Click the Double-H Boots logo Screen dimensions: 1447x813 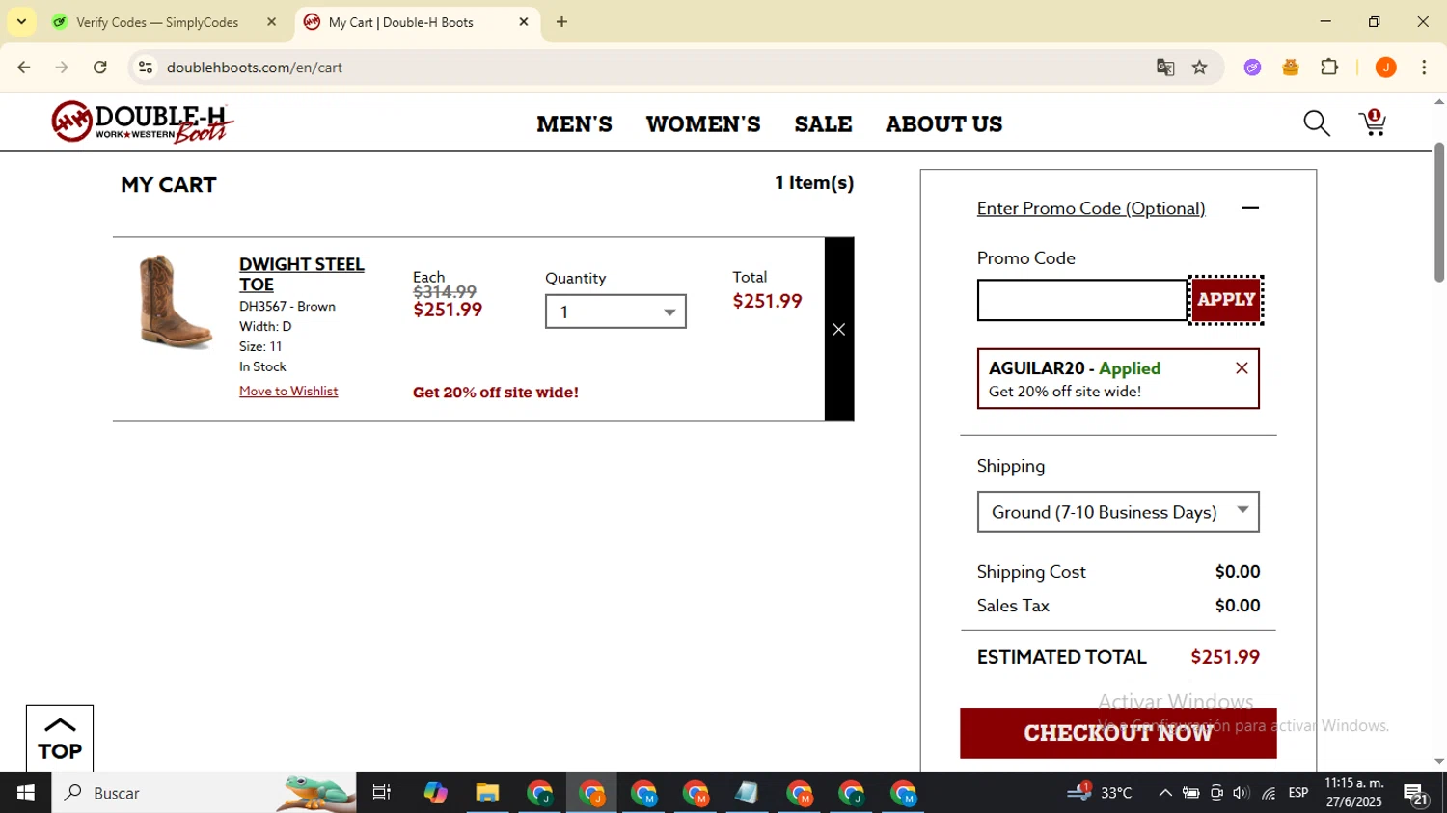(142, 122)
